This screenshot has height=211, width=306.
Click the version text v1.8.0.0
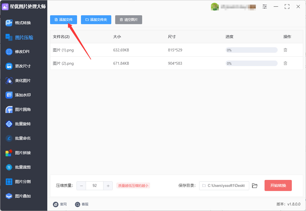pyautogui.click(x=294, y=204)
